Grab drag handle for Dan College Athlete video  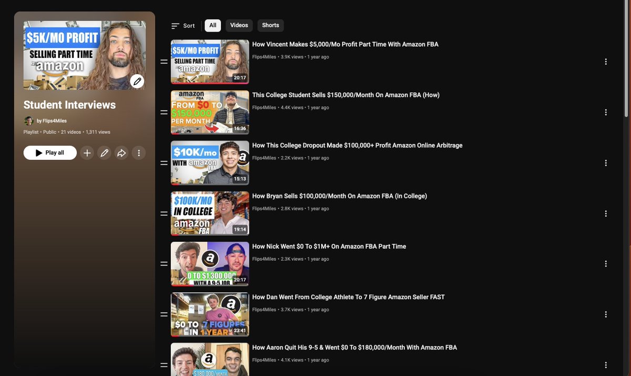click(164, 314)
